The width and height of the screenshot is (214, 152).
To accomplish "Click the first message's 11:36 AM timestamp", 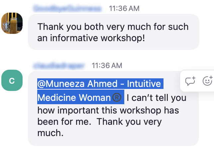I will [124, 9].
